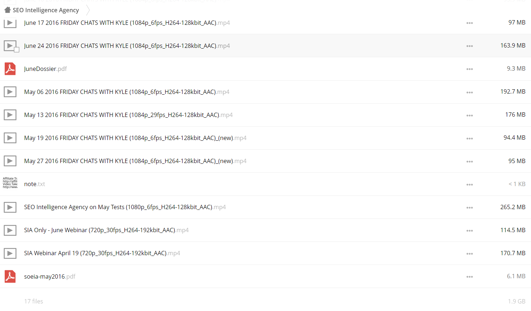Image resolution: width=531 pixels, height=311 pixels.
Task: Click the 265.2 MB size value
Action: (x=513, y=207)
